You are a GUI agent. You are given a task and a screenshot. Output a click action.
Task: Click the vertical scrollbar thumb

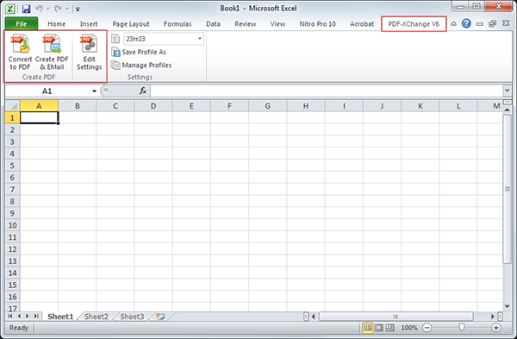point(508,189)
